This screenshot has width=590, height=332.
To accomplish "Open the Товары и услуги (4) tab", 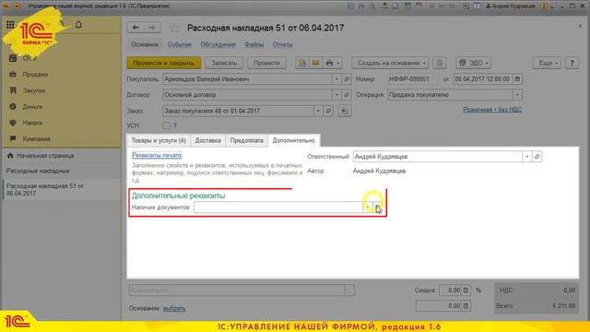I will [x=159, y=140].
